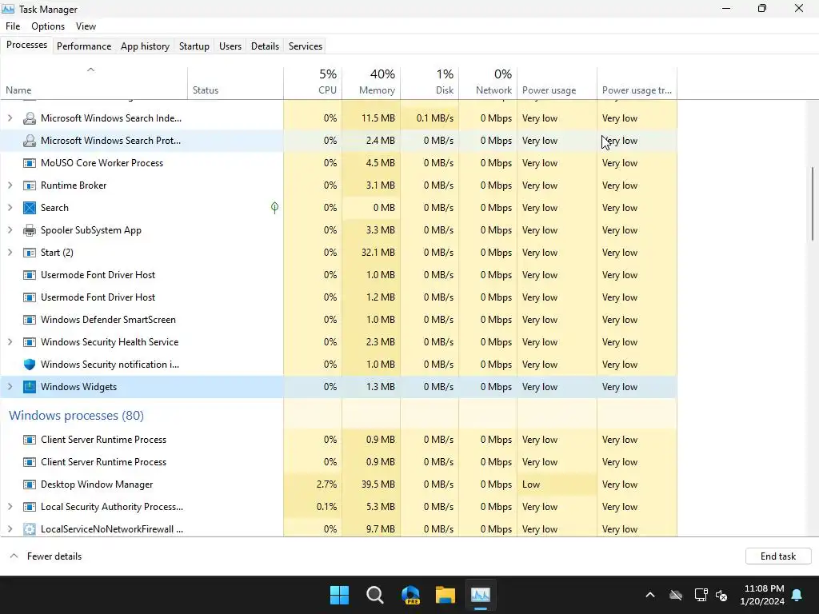819x614 pixels.
Task: Select the first Usermode Font Driver Host (1.0 MB)
Action: [x=338, y=275]
